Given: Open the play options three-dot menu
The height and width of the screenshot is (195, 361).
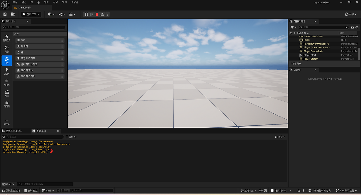Looking at the screenshot, I should click(x=107, y=14).
